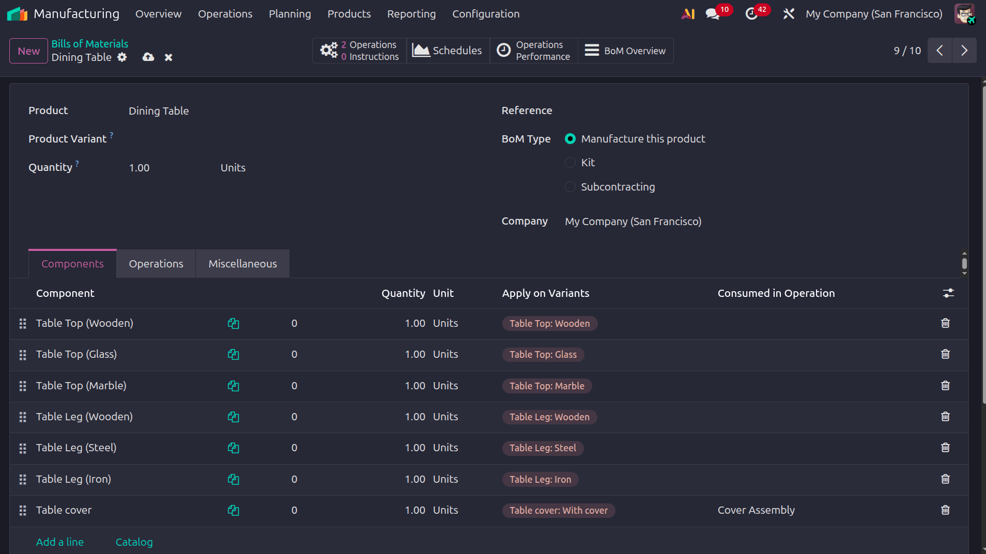Open the AI assistant icon in top bar
986x554 pixels.
pyautogui.click(x=688, y=14)
